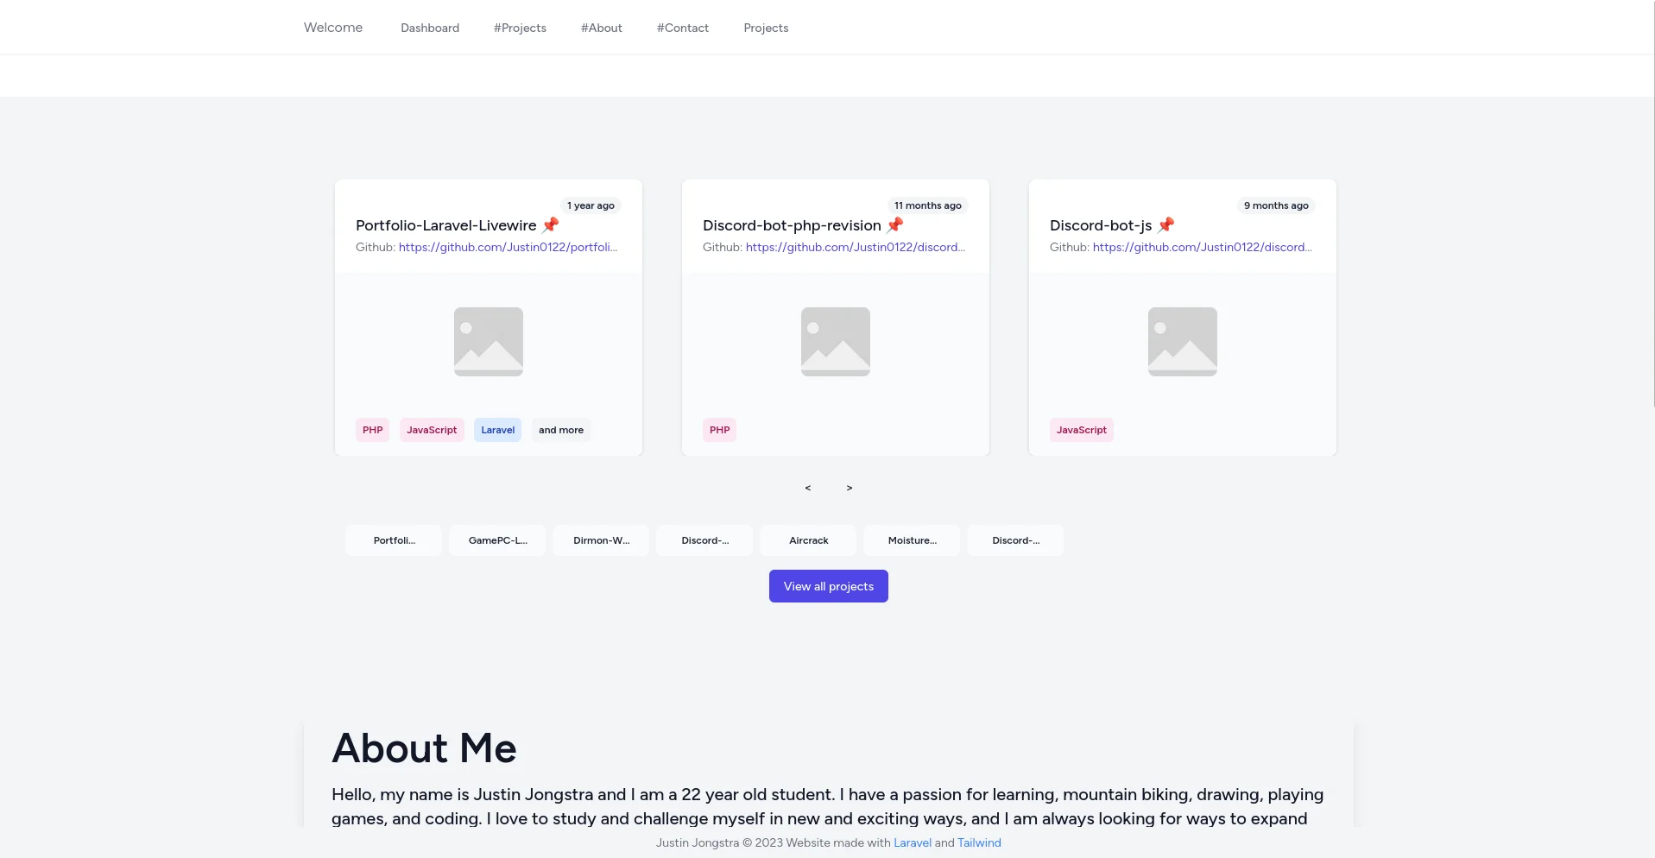
Task: Click the pin icon on Portfolio-Laravel-Livewire card
Action: click(550, 225)
